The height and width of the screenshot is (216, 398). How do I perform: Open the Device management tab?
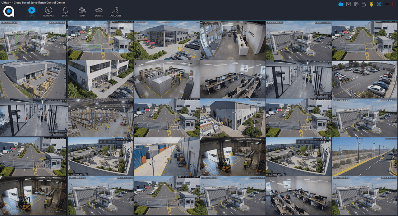click(99, 11)
